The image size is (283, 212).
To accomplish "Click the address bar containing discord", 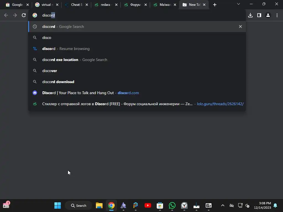I will 137,15.
